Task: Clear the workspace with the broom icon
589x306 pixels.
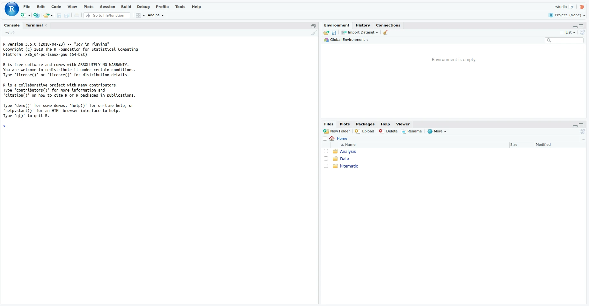Action: tap(385, 32)
